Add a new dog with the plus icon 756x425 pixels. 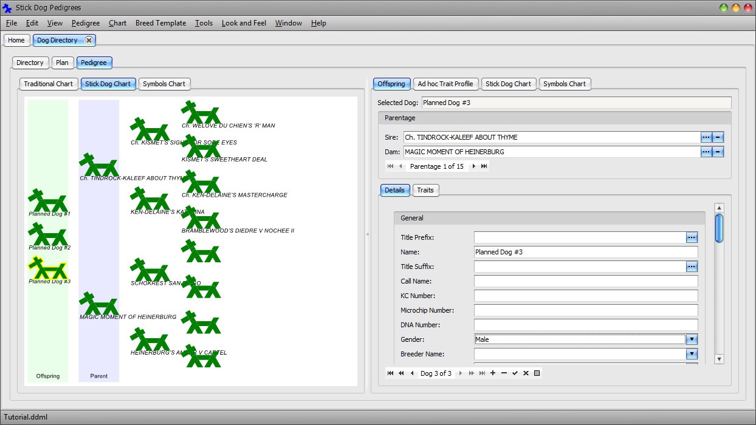point(493,373)
